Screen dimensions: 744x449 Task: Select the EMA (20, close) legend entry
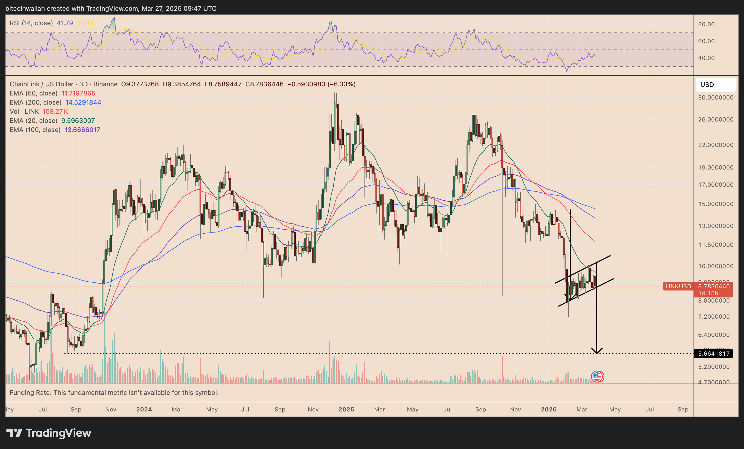coord(34,121)
